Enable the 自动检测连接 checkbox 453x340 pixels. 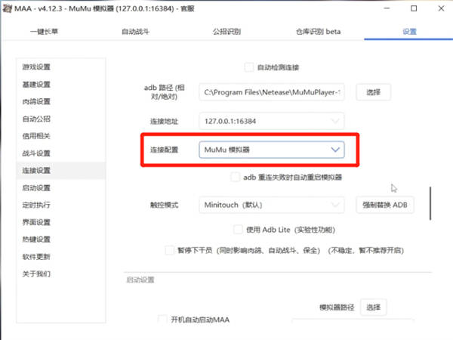tap(250, 66)
